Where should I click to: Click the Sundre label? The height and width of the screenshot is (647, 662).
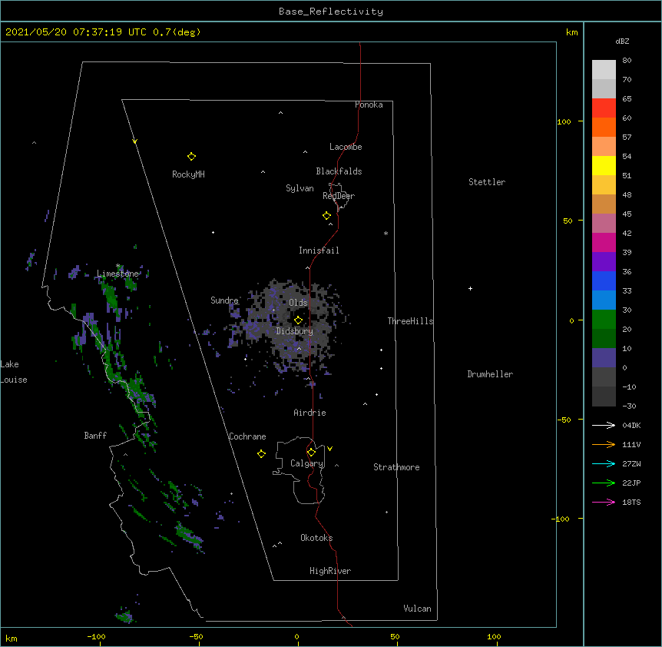point(224,300)
